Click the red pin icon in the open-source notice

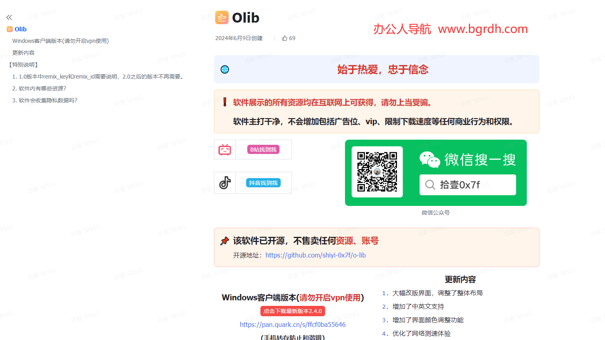click(x=225, y=240)
